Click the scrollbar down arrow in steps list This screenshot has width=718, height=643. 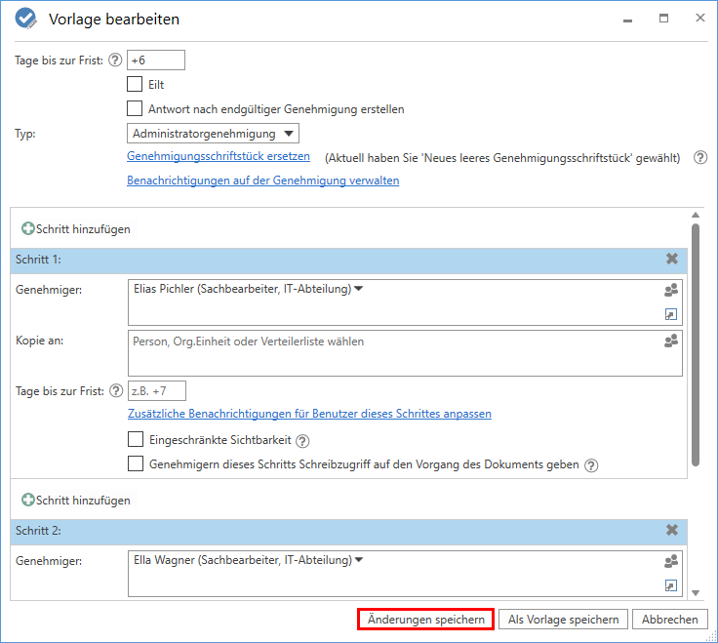(696, 592)
